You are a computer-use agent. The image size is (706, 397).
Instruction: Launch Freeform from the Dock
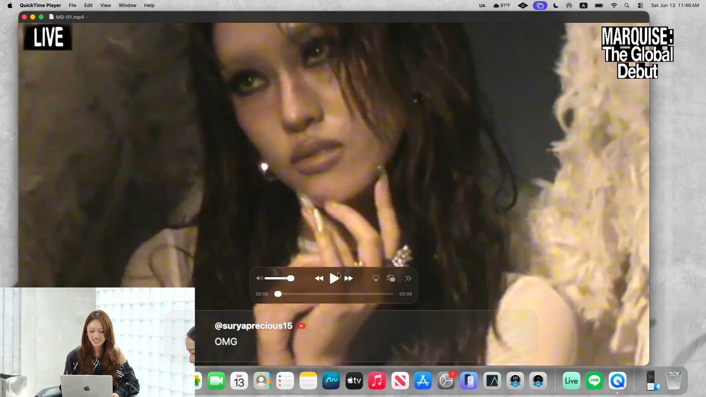click(331, 381)
